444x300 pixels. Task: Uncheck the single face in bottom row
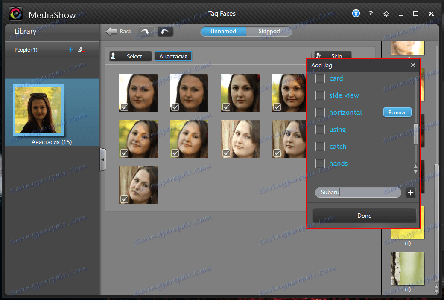tap(124, 199)
